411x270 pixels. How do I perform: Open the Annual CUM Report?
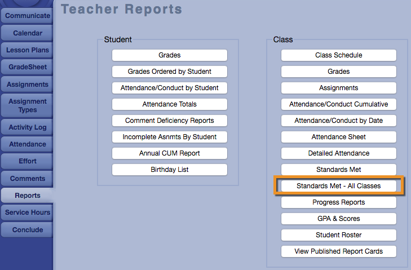click(169, 153)
